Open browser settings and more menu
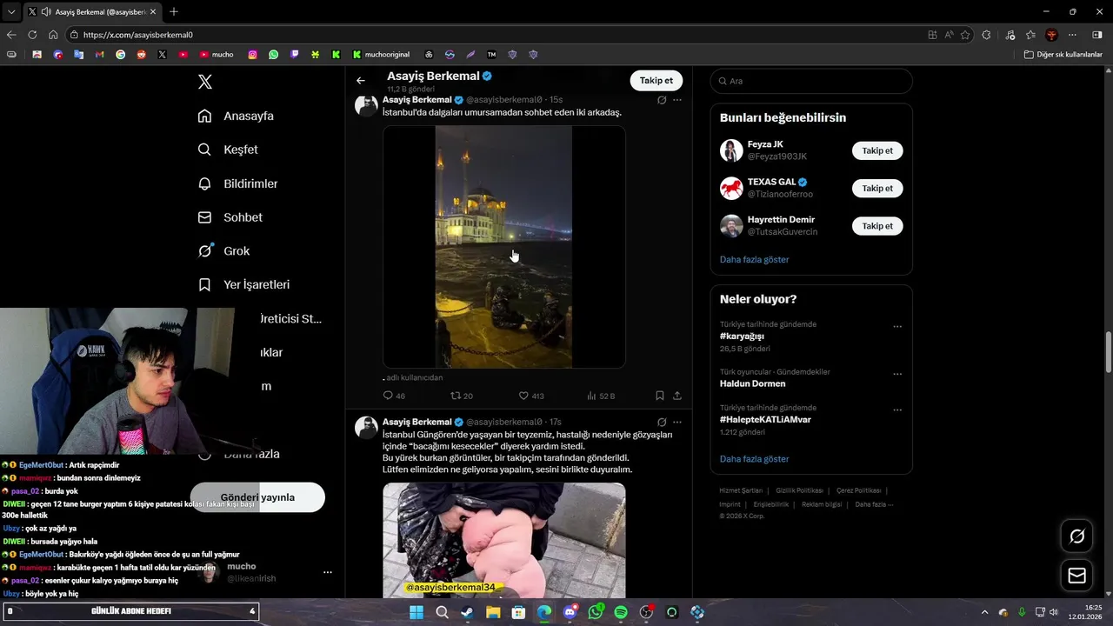 (1073, 35)
